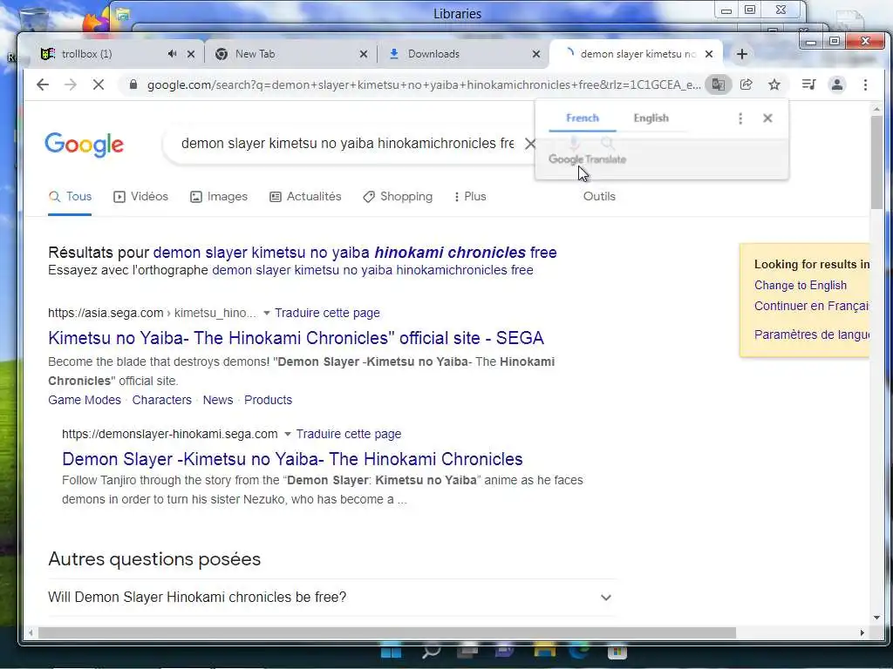Open suggested hinokami chronicles free search

click(355, 253)
